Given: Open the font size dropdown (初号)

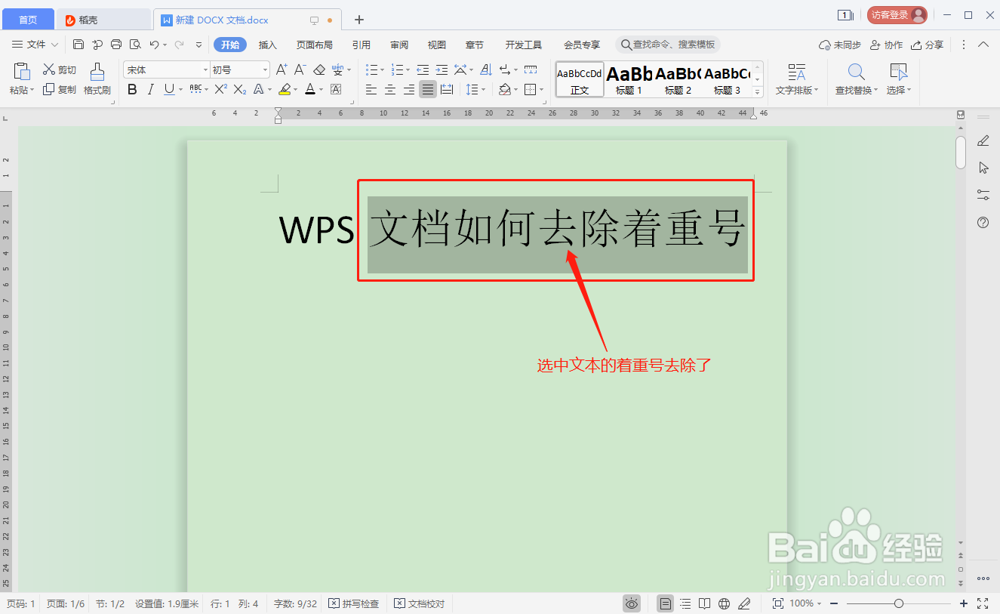Looking at the screenshot, I should pos(265,69).
